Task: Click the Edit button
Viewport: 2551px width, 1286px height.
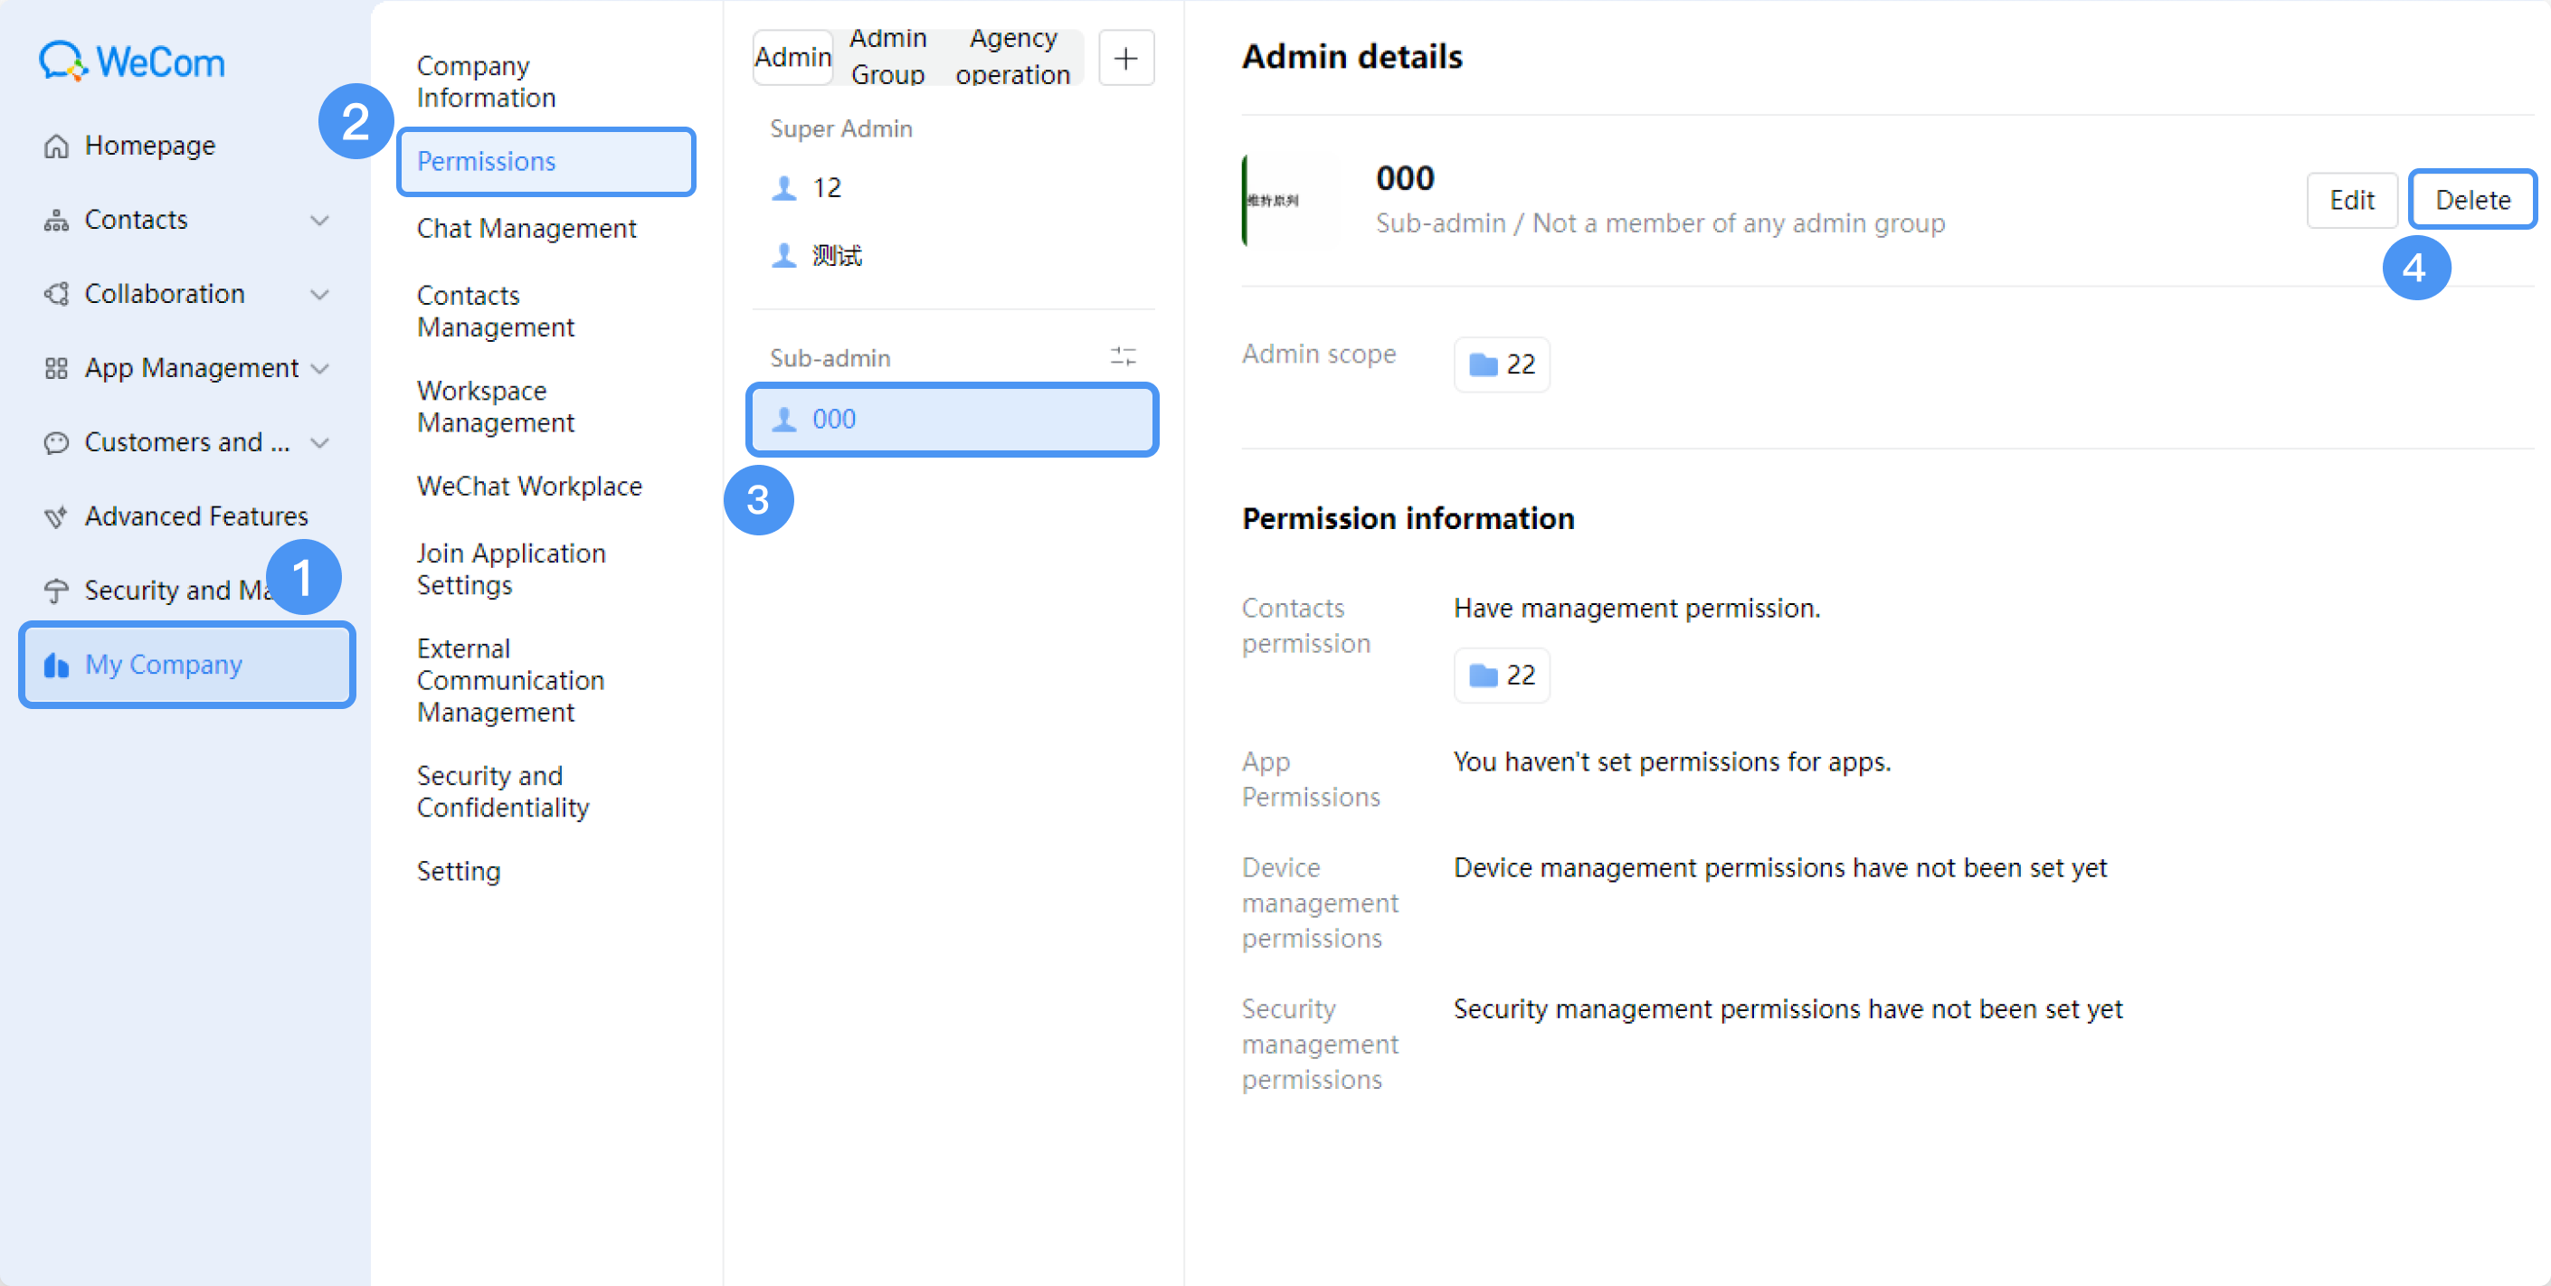Action: (x=2352, y=200)
